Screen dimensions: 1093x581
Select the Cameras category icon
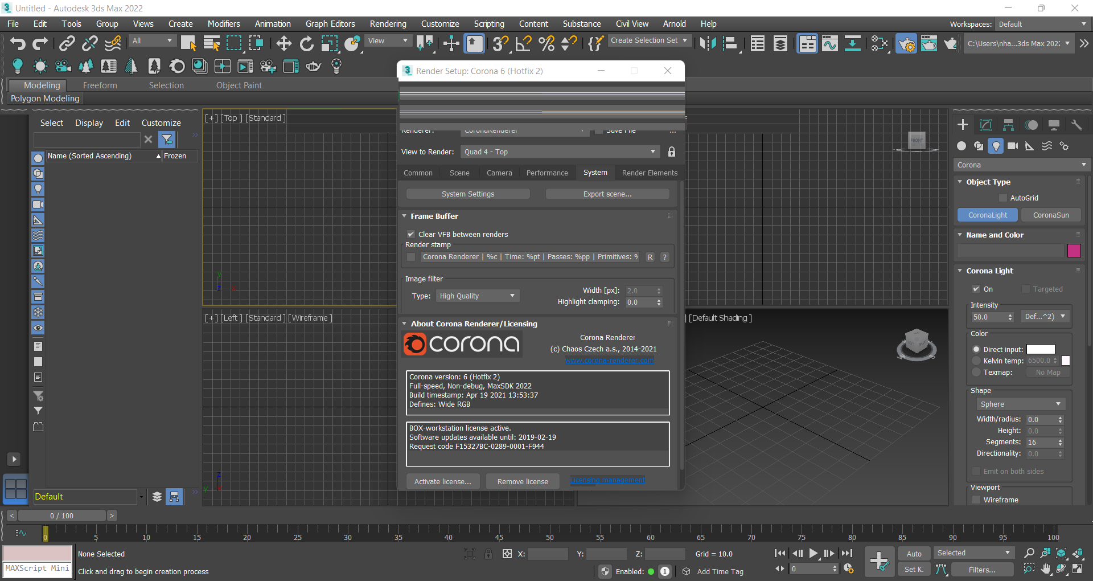click(1013, 146)
